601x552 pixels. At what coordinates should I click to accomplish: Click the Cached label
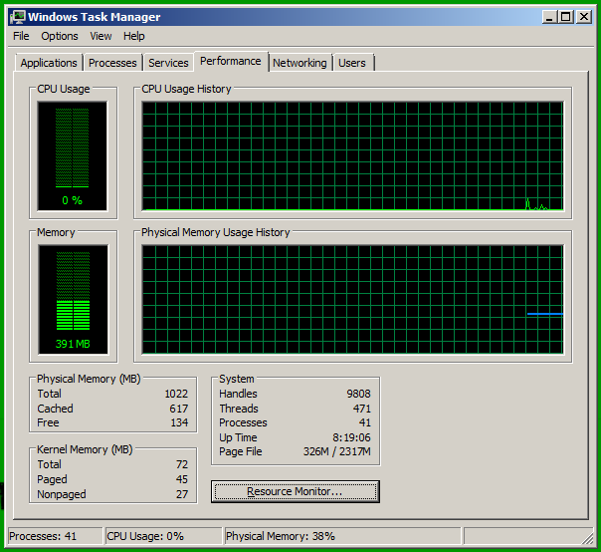[x=55, y=409]
